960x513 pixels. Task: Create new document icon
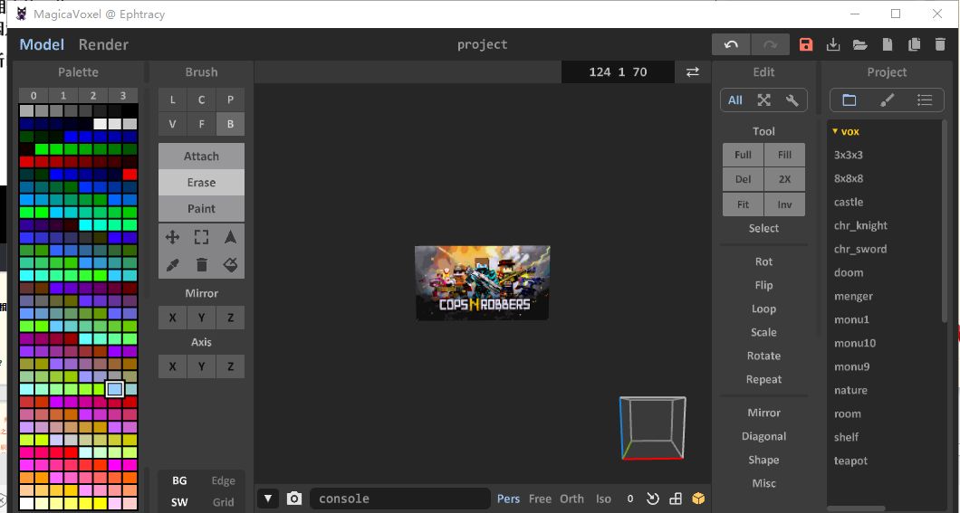tap(888, 44)
